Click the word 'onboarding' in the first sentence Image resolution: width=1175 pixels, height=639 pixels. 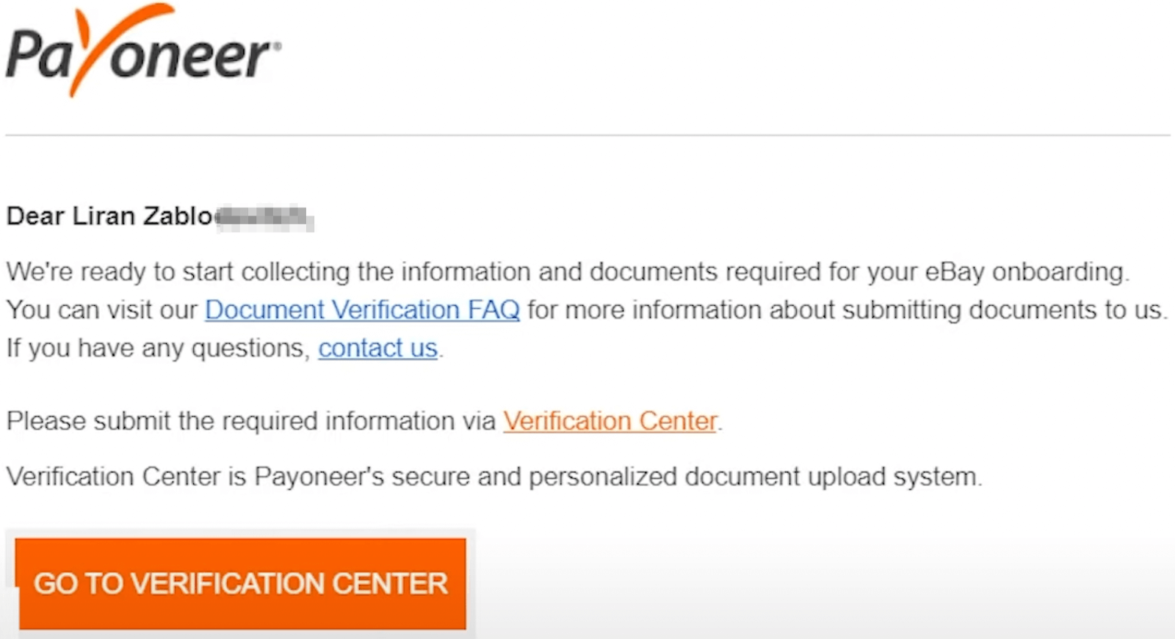coord(1057,272)
